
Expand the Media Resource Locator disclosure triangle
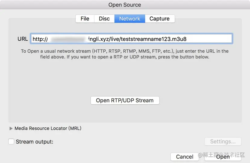[11, 128]
